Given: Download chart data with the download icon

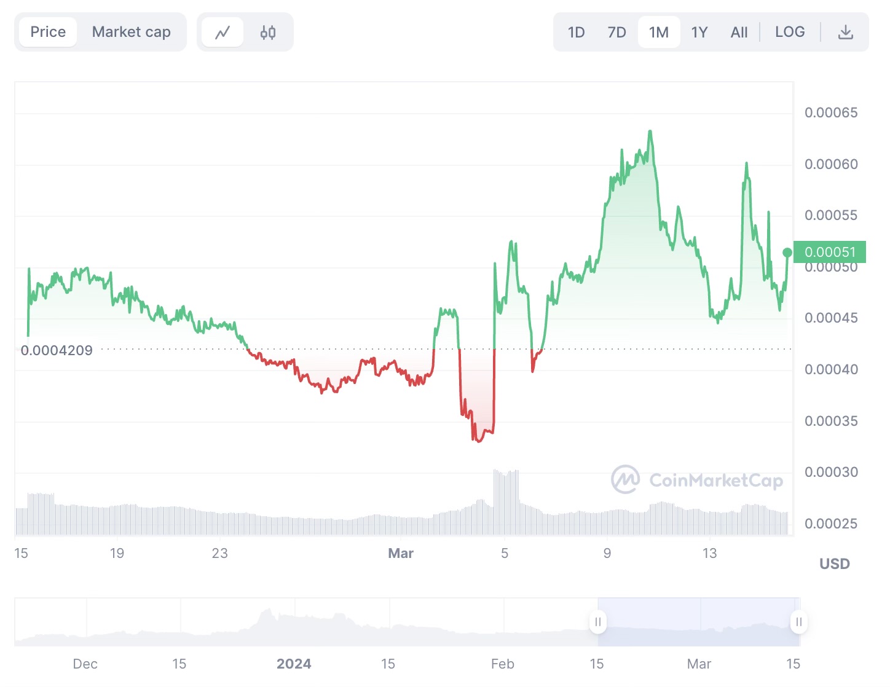Looking at the screenshot, I should 846,32.
